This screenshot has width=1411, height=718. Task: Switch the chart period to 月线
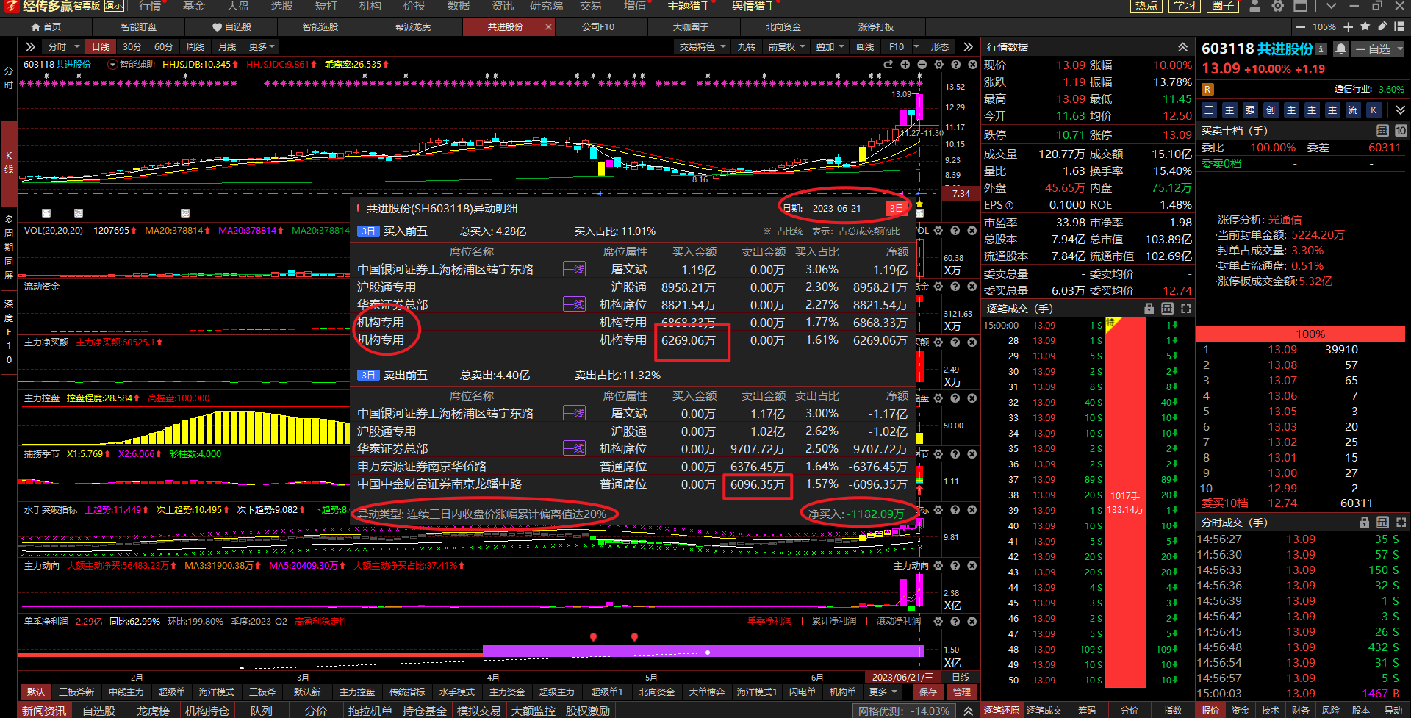click(227, 46)
